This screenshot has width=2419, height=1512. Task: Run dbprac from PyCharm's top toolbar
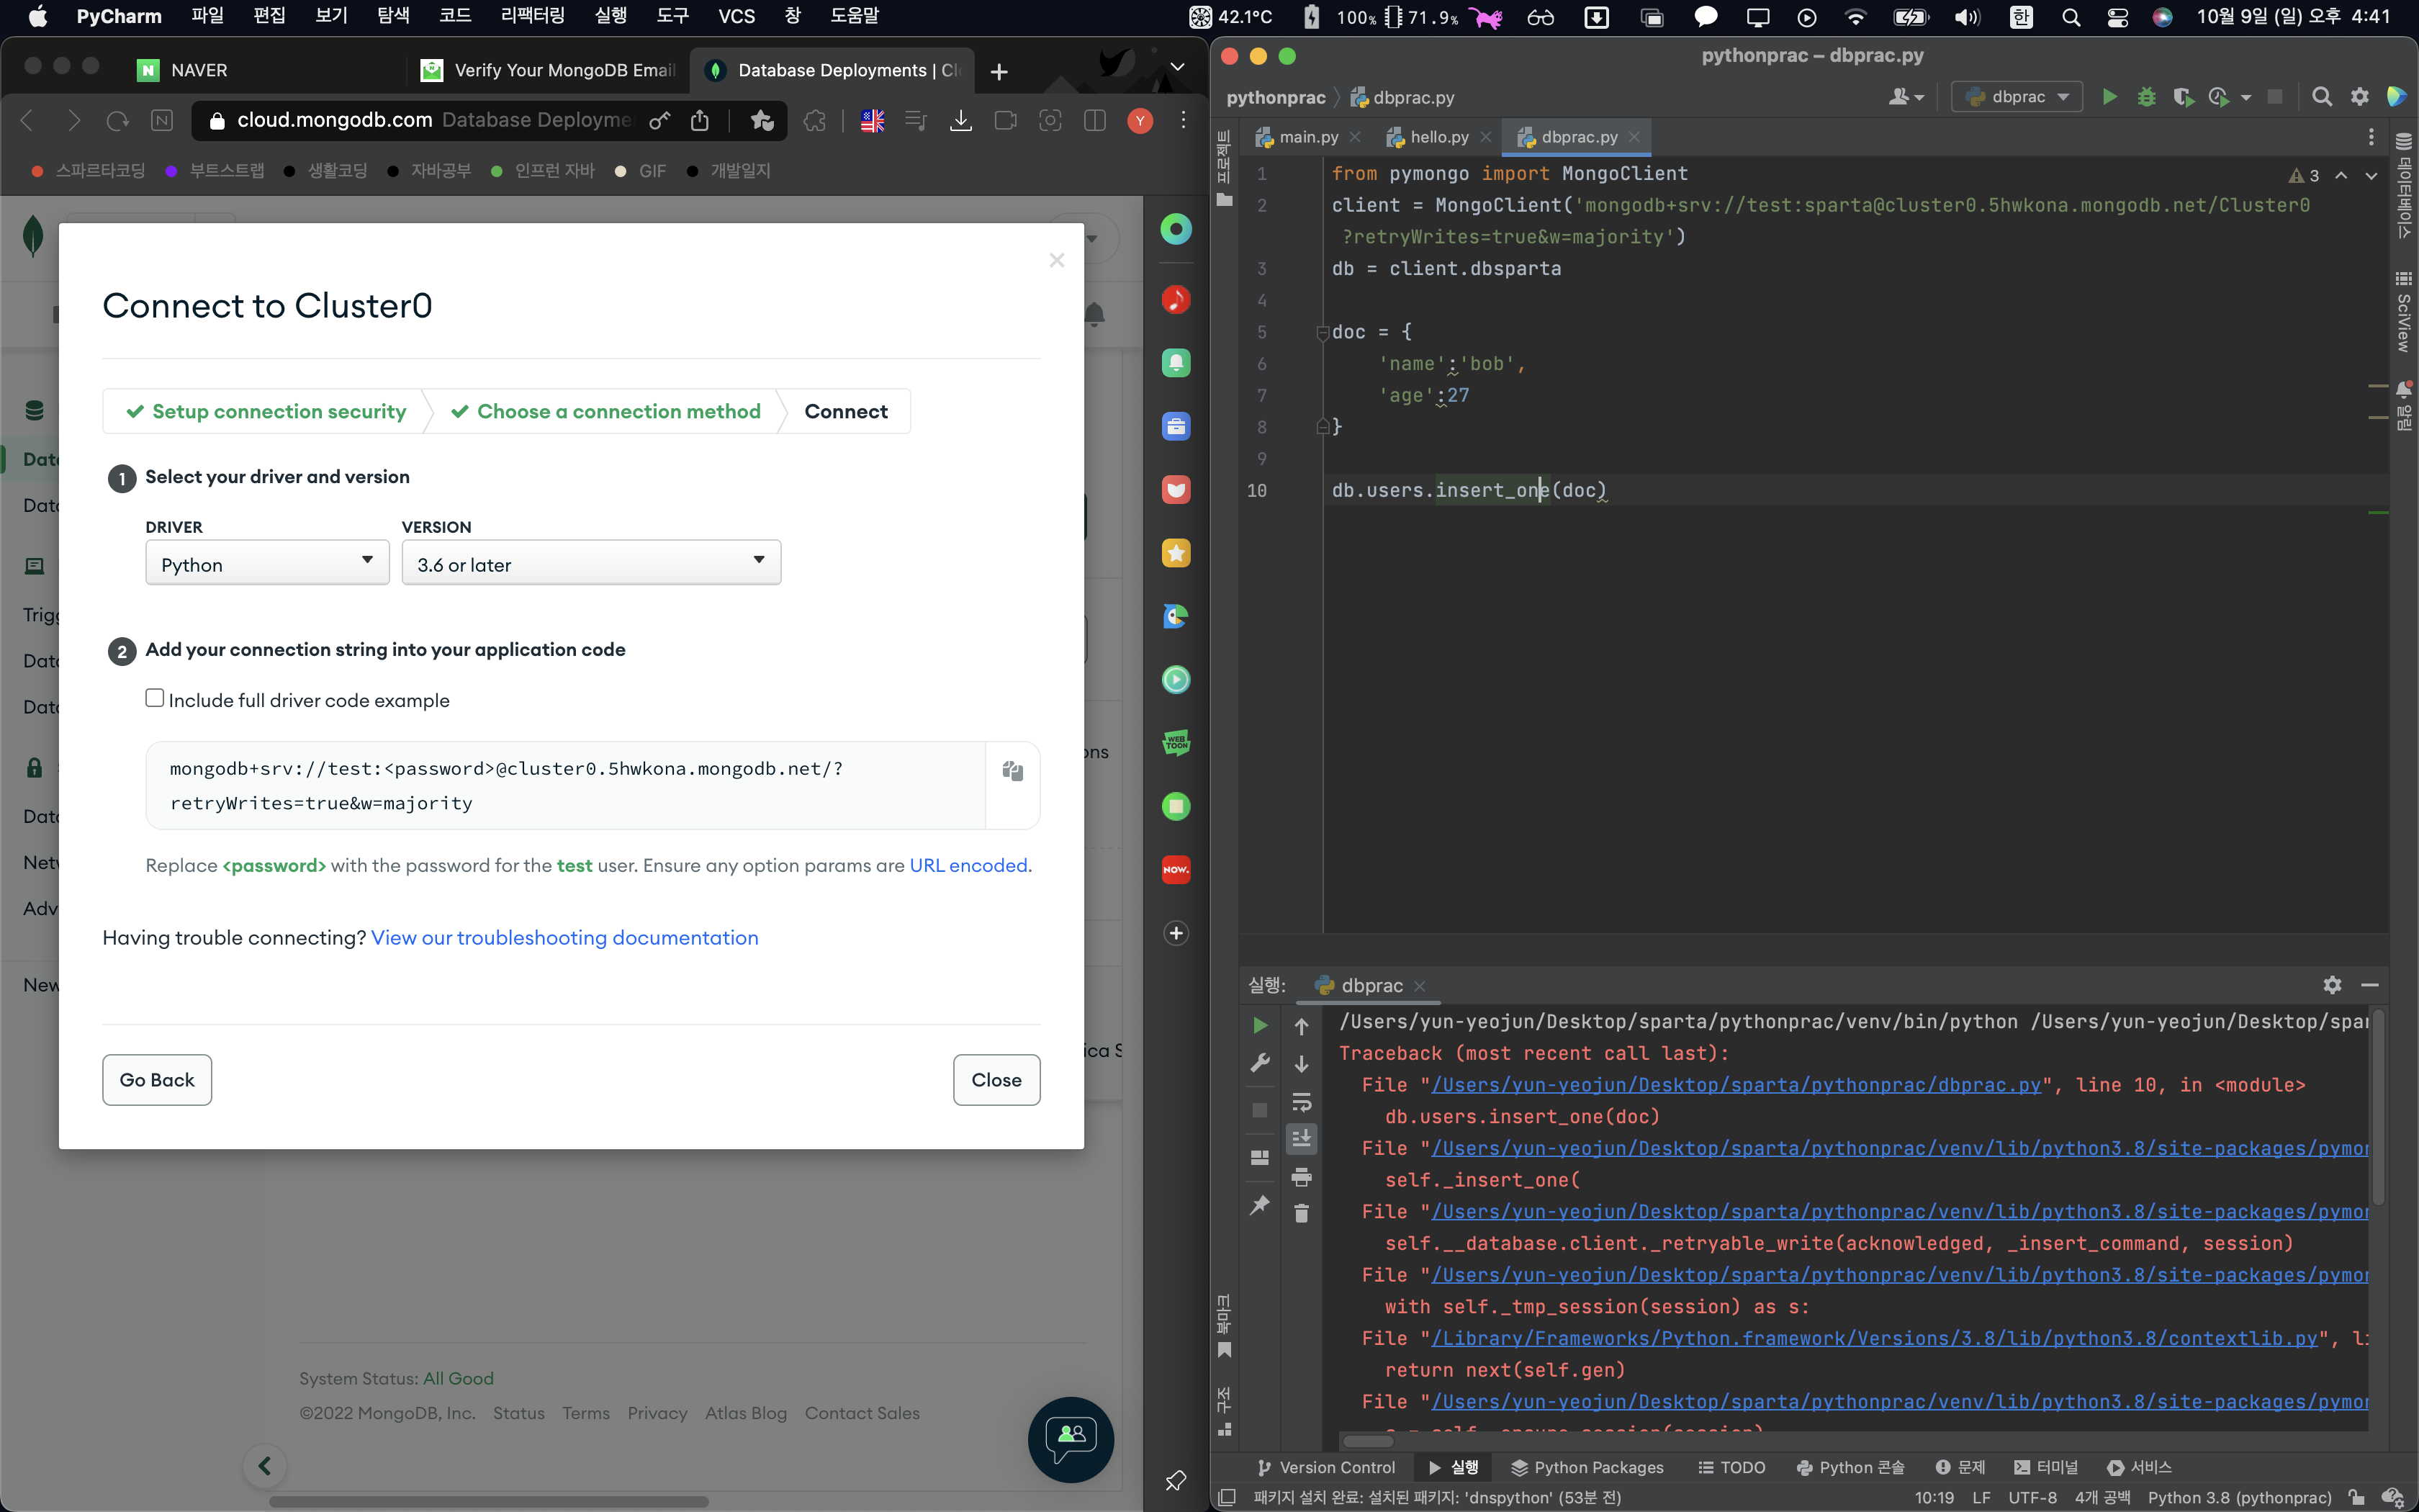[x=2109, y=97]
